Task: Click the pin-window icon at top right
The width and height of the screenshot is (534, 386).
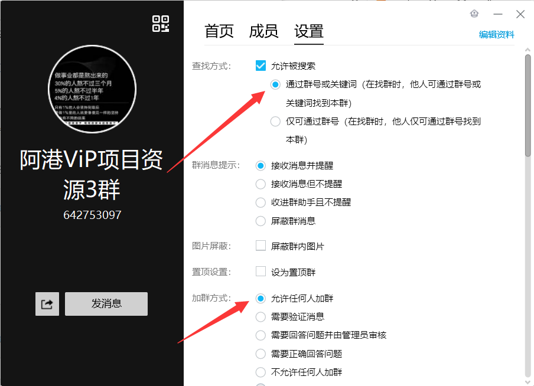Action: pos(474,14)
